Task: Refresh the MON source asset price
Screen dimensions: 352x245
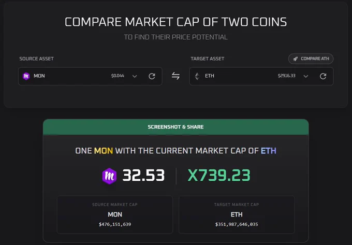Action: [152, 76]
